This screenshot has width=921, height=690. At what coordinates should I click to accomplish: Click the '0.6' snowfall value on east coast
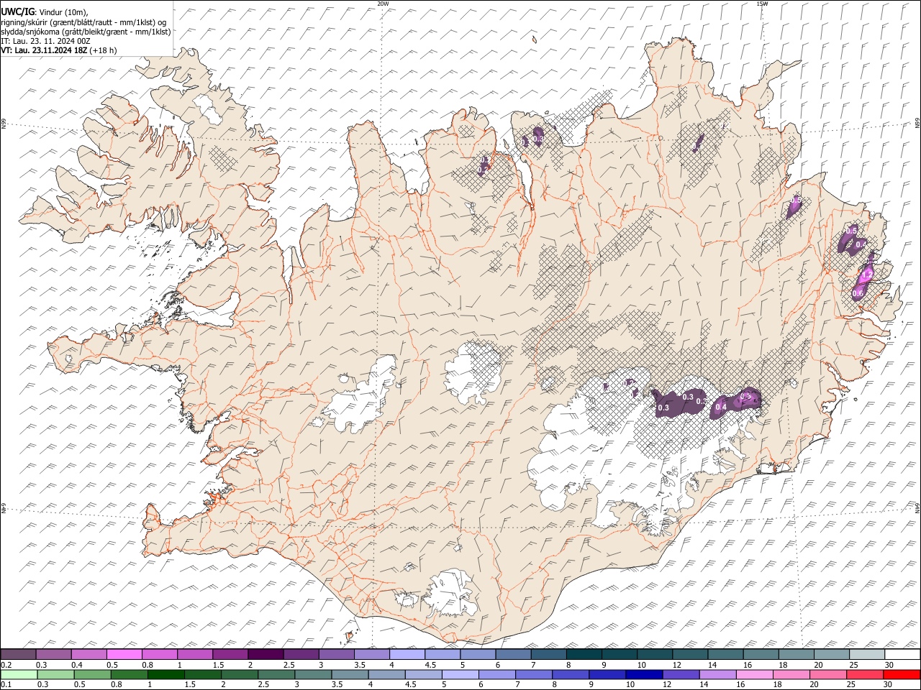pyautogui.click(x=858, y=293)
